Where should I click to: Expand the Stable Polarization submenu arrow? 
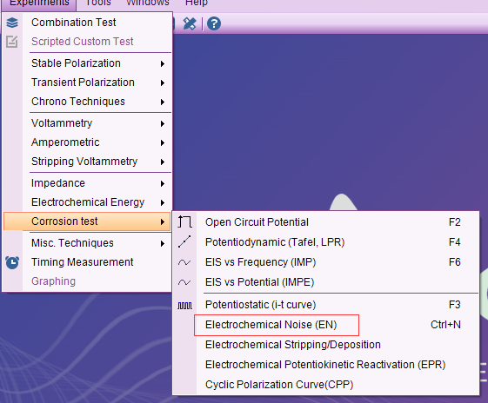click(163, 63)
